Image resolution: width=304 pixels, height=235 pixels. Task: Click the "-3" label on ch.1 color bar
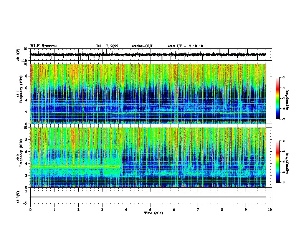click(283, 78)
